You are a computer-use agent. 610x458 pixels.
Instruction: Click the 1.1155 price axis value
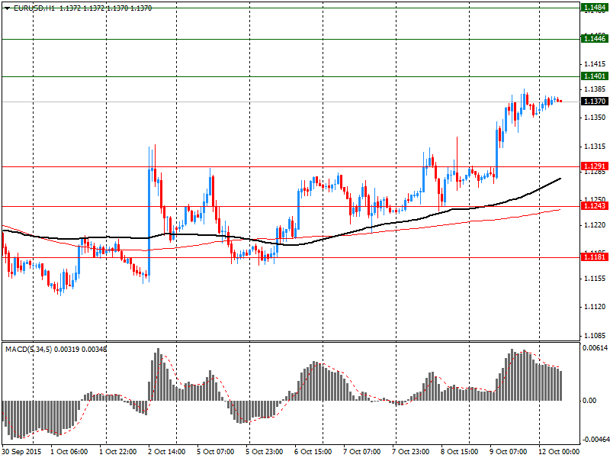(x=595, y=278)
